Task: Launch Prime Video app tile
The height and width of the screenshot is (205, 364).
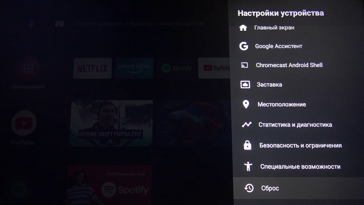Action: coord(134,68)
